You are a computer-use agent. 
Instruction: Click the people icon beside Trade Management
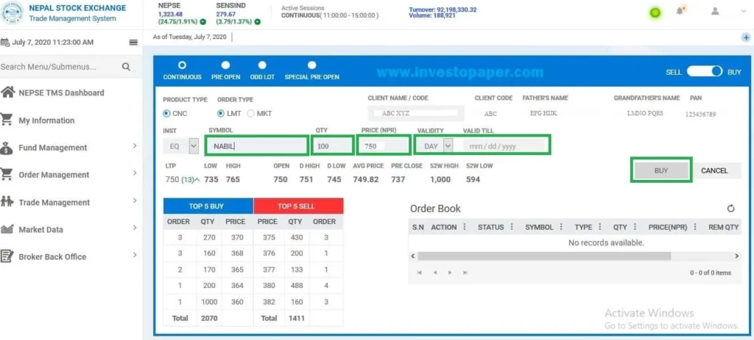7,201
